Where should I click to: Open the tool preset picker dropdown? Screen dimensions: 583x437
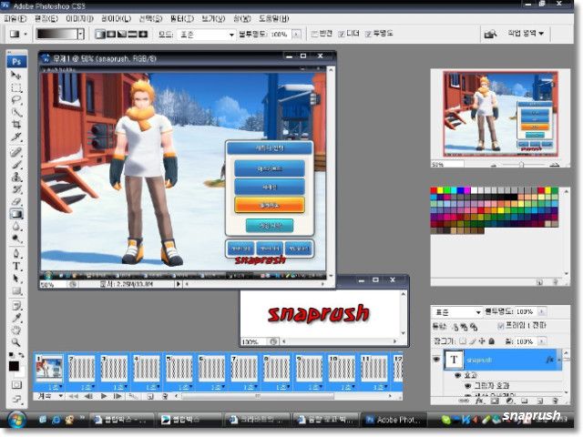pos(26,35)
